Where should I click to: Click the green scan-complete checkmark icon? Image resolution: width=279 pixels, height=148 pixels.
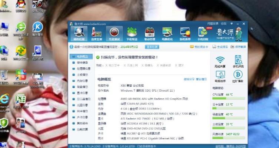coord(98,57)
